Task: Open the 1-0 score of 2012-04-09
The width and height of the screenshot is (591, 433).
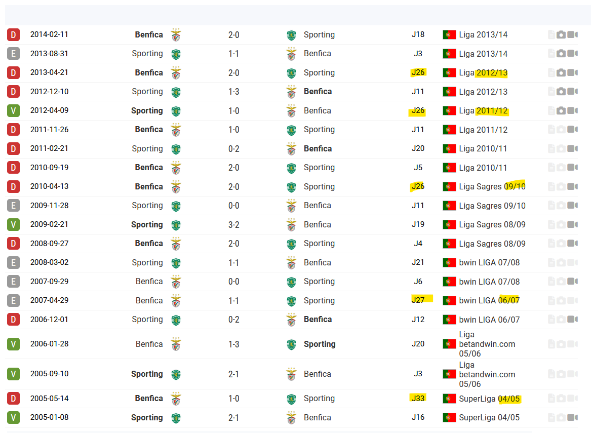Action: coord(233,111)
